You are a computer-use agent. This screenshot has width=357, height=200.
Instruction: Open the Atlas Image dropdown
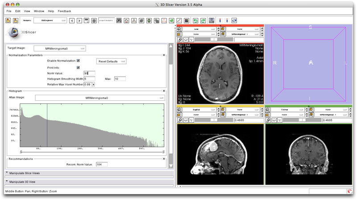(x=100, y=98)
